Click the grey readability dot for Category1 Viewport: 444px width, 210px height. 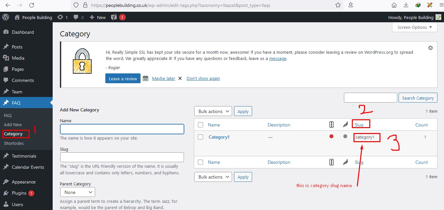[x=345, y=137]
